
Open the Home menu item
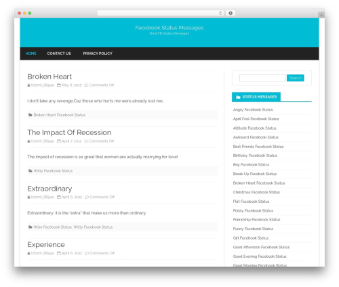click(31, 54)
